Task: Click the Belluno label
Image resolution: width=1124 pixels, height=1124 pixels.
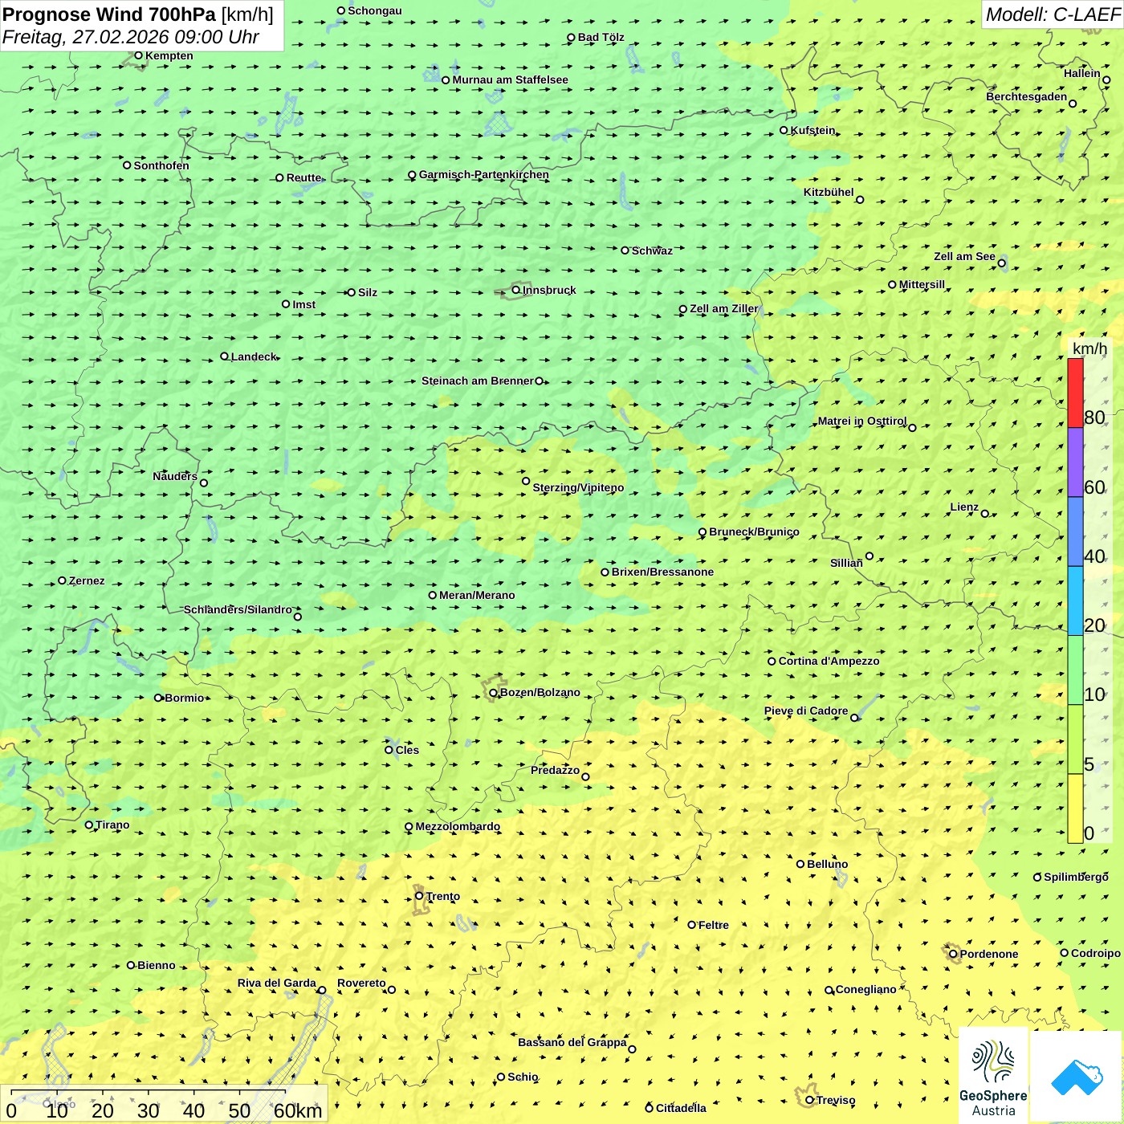Action: 827,864
